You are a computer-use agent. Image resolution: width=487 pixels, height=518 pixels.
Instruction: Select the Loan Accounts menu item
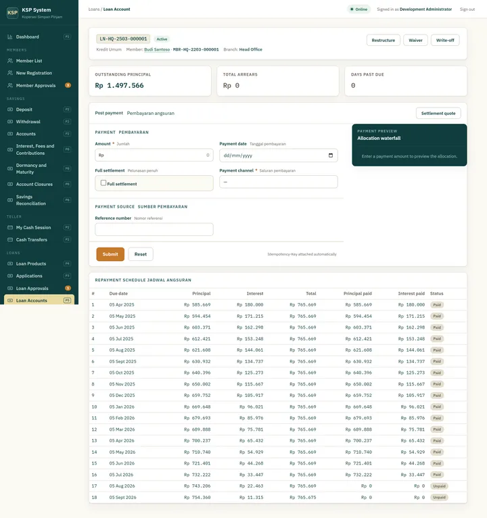[39, 301]
